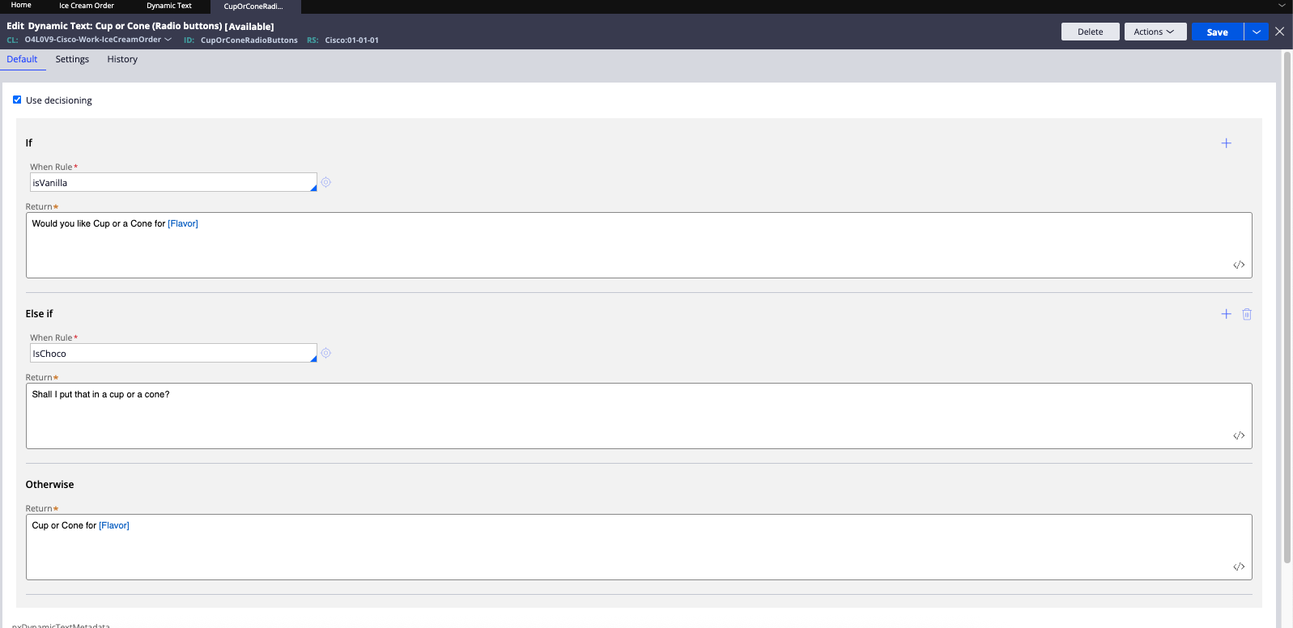Expand the Actions dropdown menu
The image size is (1293, 628).
[x=1155, y=32]
